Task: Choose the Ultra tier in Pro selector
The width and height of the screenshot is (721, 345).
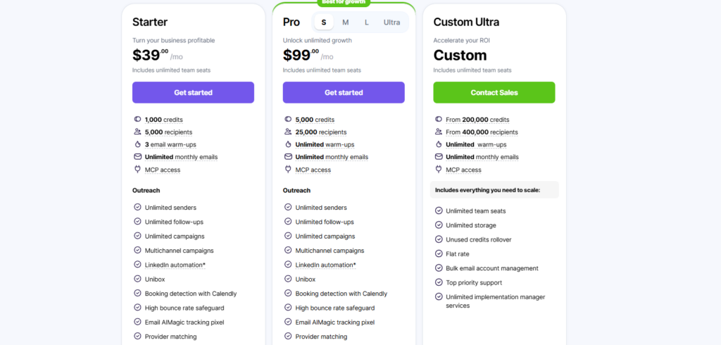Action: pyautogui.click(x=391, y=22)
